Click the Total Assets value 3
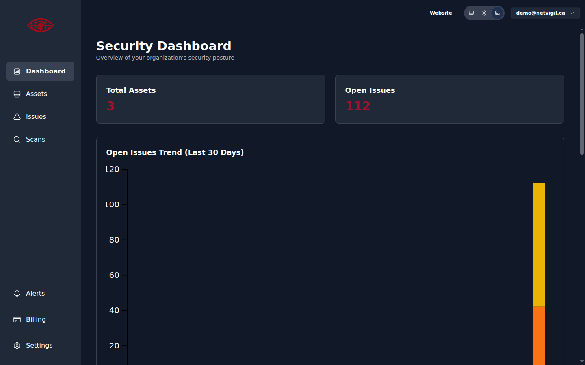 pos(110,106)
